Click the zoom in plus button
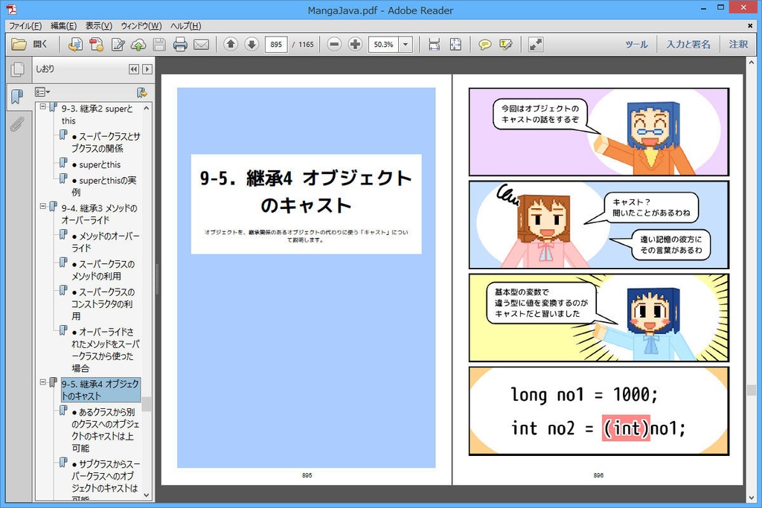762x508 pixels. [355, 44]
